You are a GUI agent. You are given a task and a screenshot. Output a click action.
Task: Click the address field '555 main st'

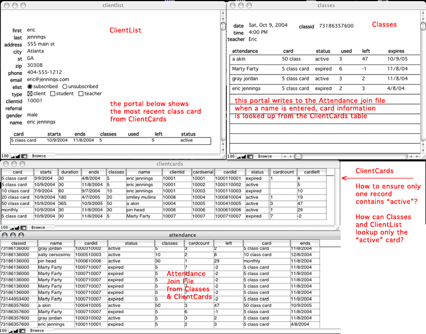(41, 44)
